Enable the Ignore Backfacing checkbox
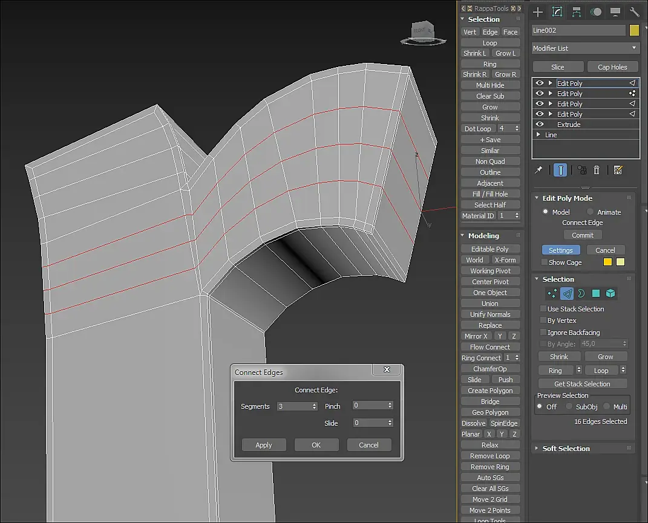 (543, 333)
